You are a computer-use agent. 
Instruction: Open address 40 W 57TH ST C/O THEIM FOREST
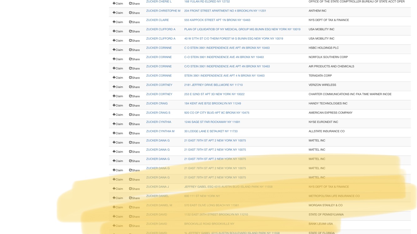234,39
